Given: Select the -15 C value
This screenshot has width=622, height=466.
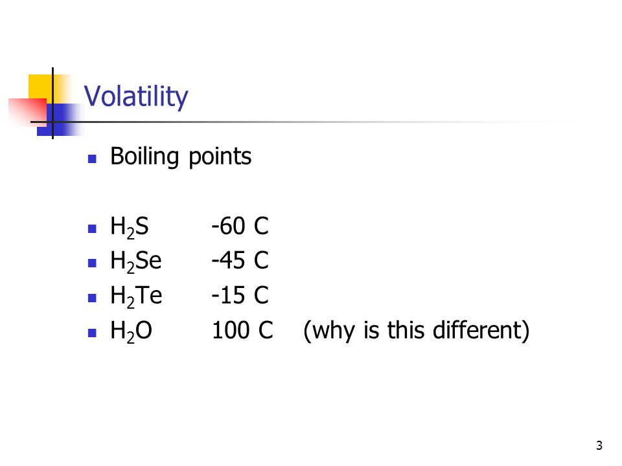Looking at the screenshot, I should tap(240, 296).
